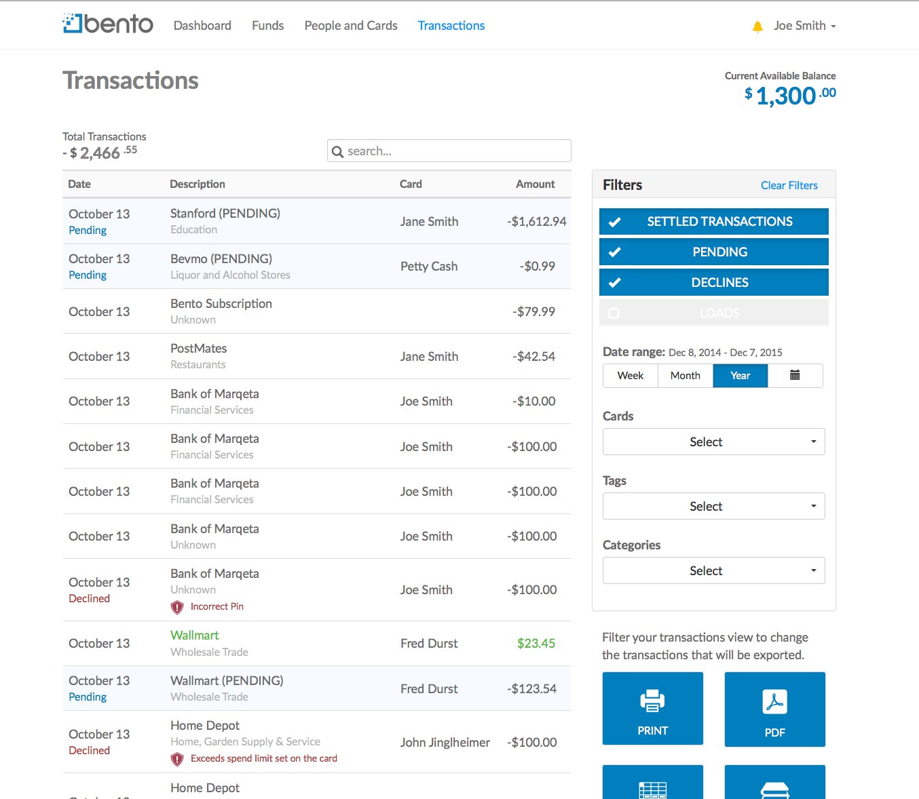The height and width of the screenshot is (799, 919).
Task: Expand the Categories Select dropdown
Action: (x=713, y=570)
